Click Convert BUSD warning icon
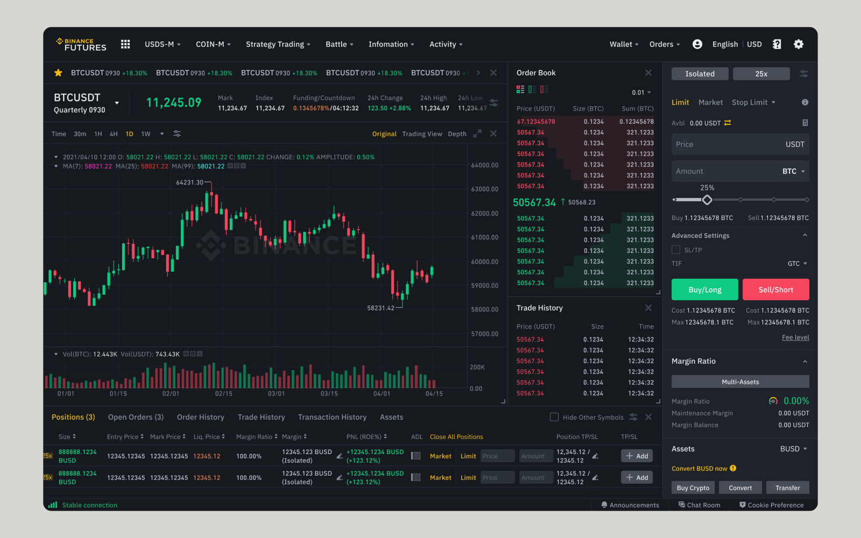Screen dimensions: 861x538 click(x=733, y=468)
